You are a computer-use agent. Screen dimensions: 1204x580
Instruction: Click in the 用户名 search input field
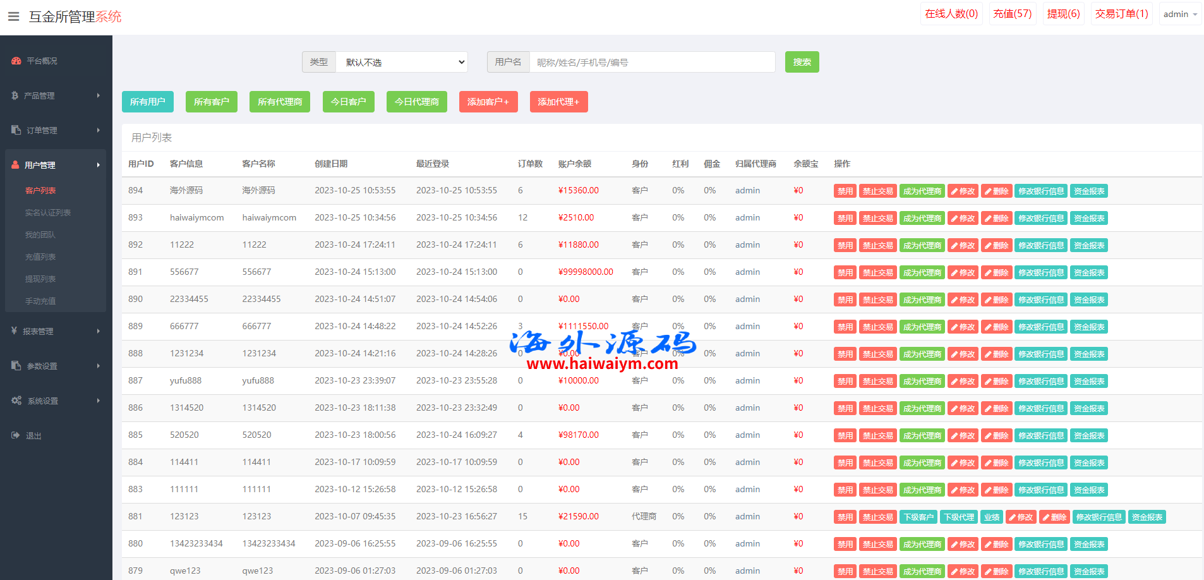click(652, 62)
